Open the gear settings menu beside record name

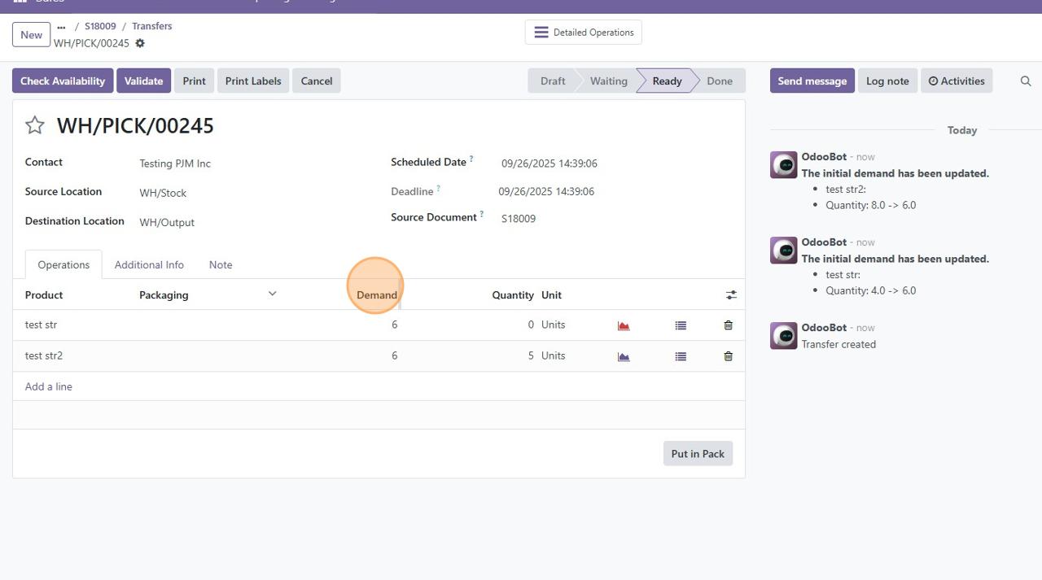click(140, 43)
